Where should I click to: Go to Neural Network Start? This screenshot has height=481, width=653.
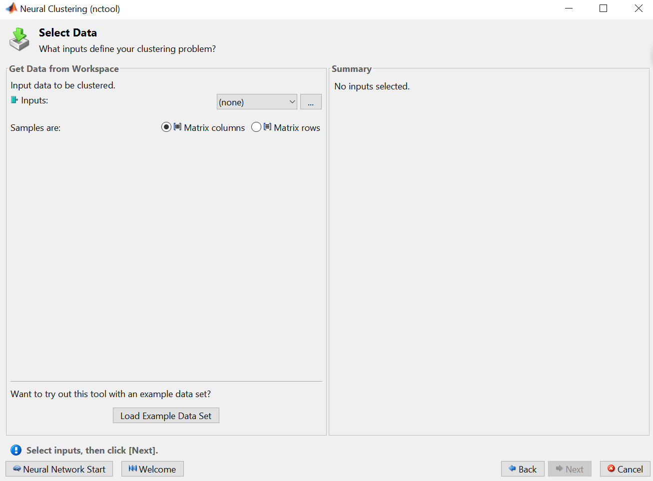point(59,469)
